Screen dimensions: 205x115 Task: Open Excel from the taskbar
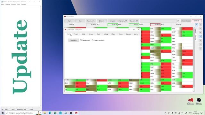tap(55, 113)
